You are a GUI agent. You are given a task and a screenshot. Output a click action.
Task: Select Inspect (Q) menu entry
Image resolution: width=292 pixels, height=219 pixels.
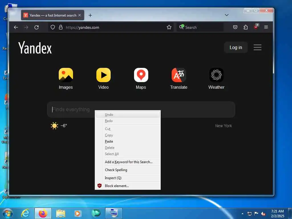128,178
